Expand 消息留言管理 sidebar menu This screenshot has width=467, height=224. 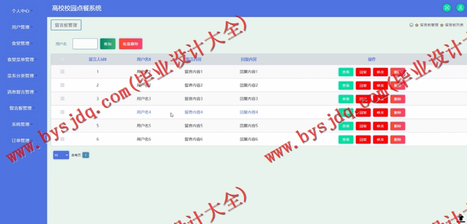[x=22, y=92]
